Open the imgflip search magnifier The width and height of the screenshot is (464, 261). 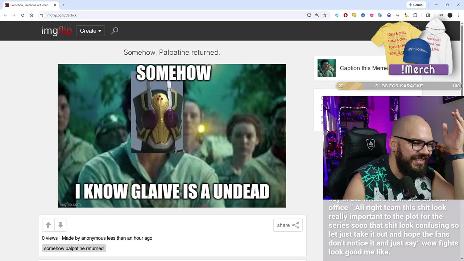click(115, 31)
